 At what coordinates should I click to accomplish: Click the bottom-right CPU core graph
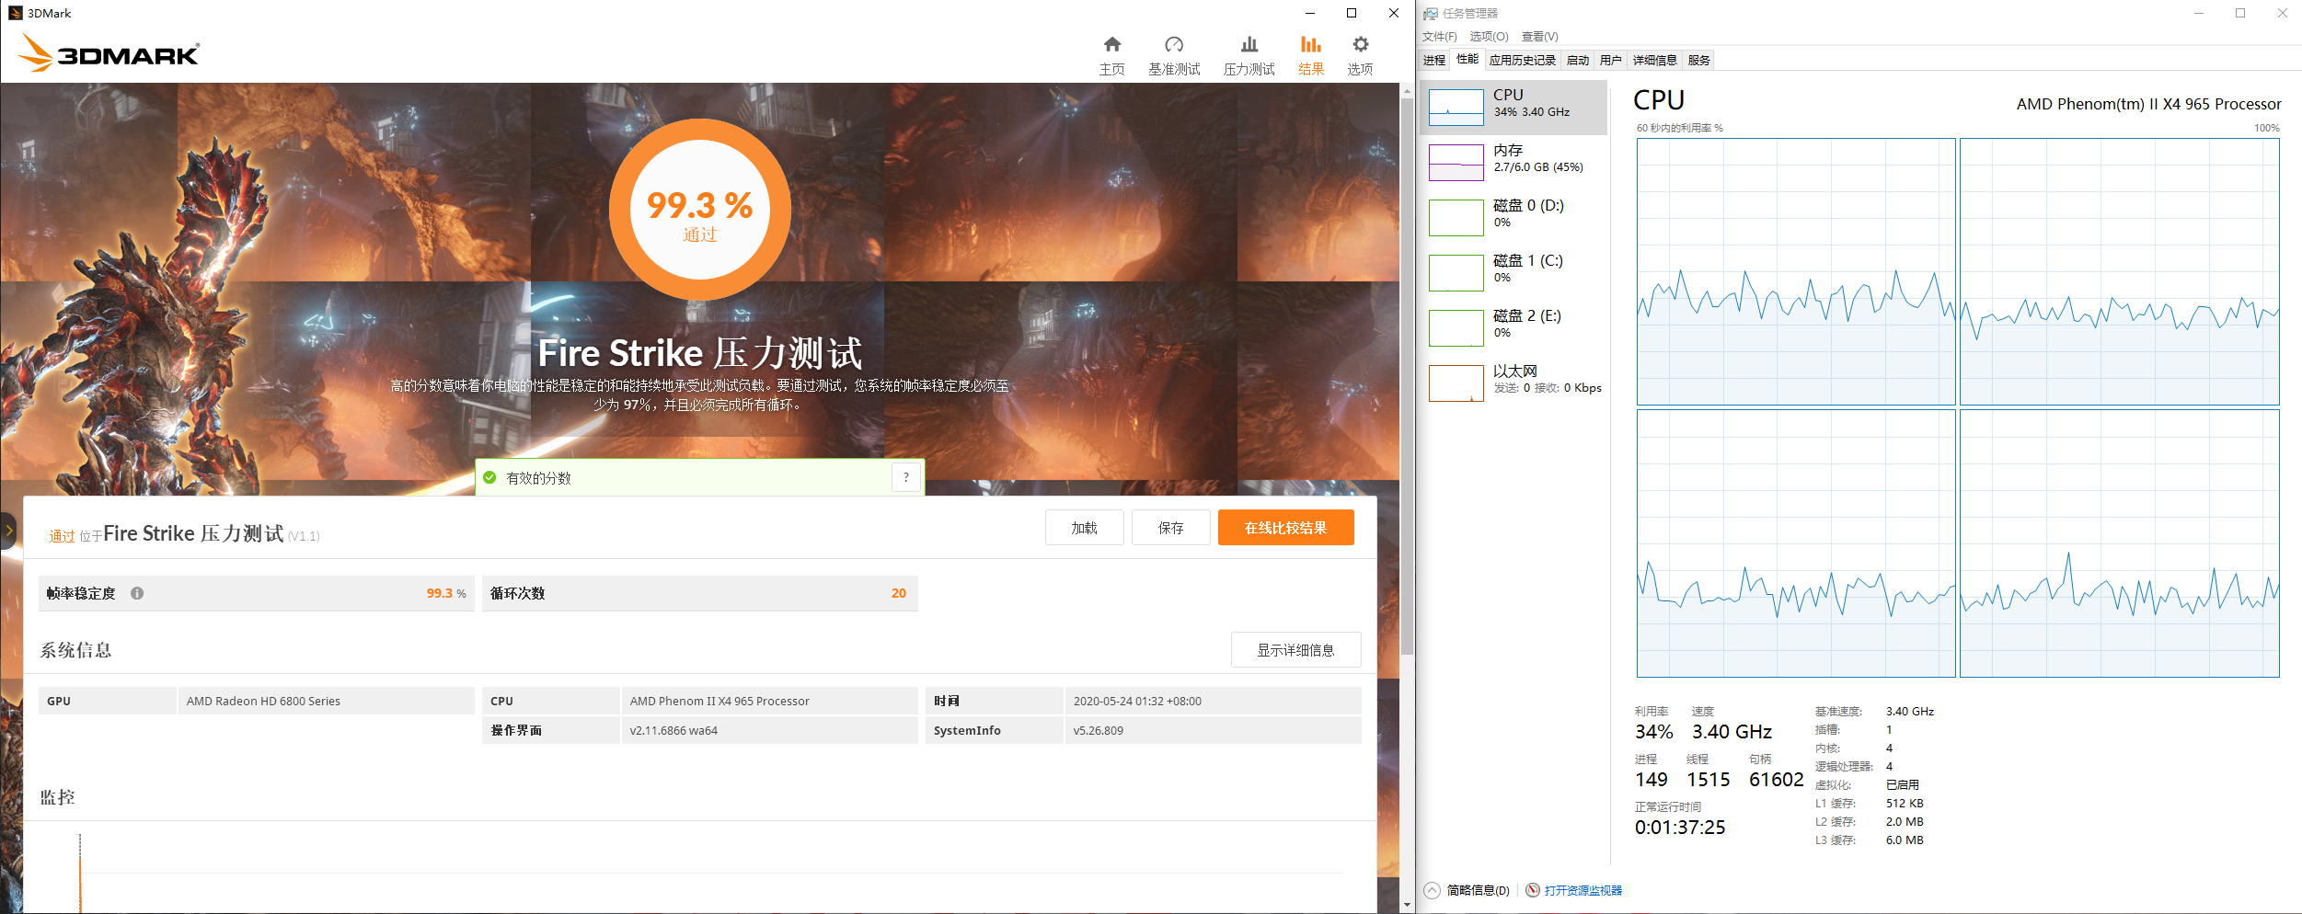[2120, 543]
